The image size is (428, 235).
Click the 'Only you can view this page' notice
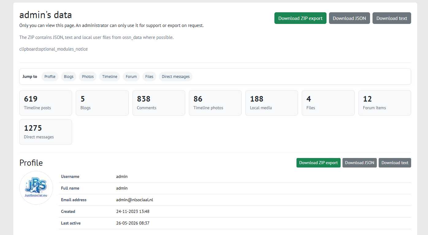pos(111,25)
